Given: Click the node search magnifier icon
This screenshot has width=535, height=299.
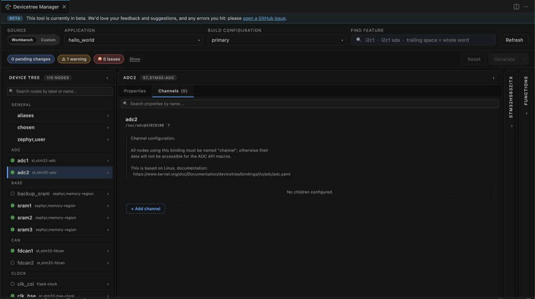Looking at the screenshot, I should coord(11,91).
